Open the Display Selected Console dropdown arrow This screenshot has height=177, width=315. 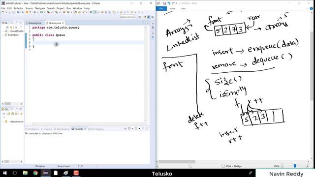[132, 128]
